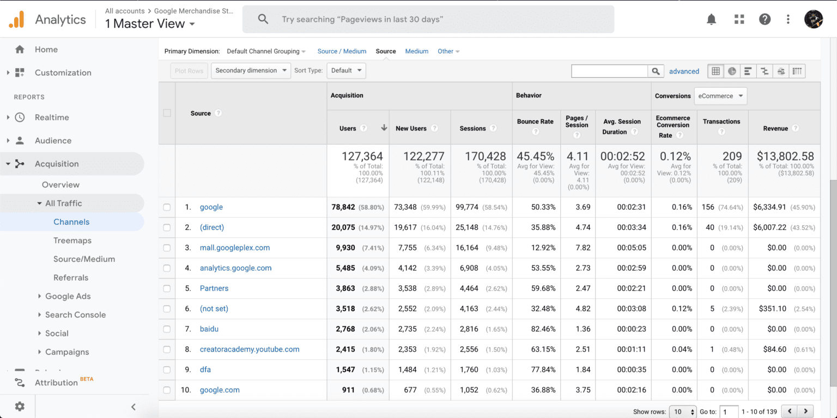
Task: Click the Realtime clock icon
Action: point(20,118)
